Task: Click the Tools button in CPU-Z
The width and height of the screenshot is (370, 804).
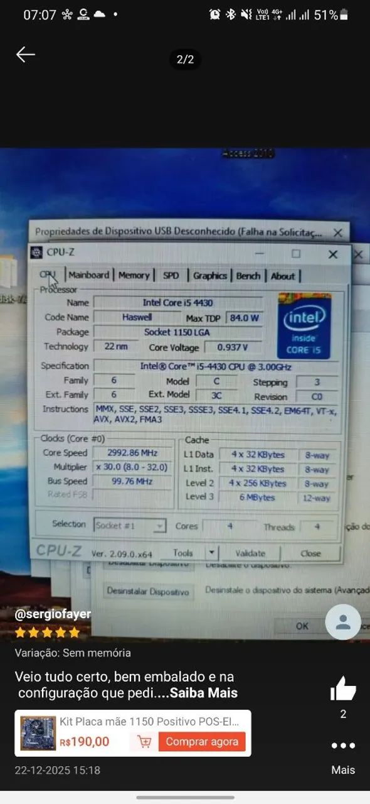Action: click(182, 553)
